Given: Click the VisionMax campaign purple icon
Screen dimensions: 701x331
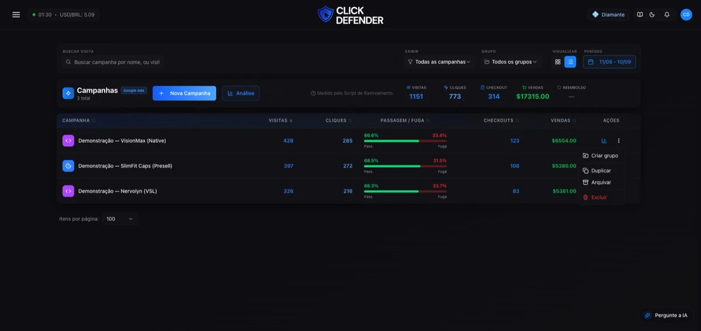Looking at the screenshot, I should tap(68, 141).
